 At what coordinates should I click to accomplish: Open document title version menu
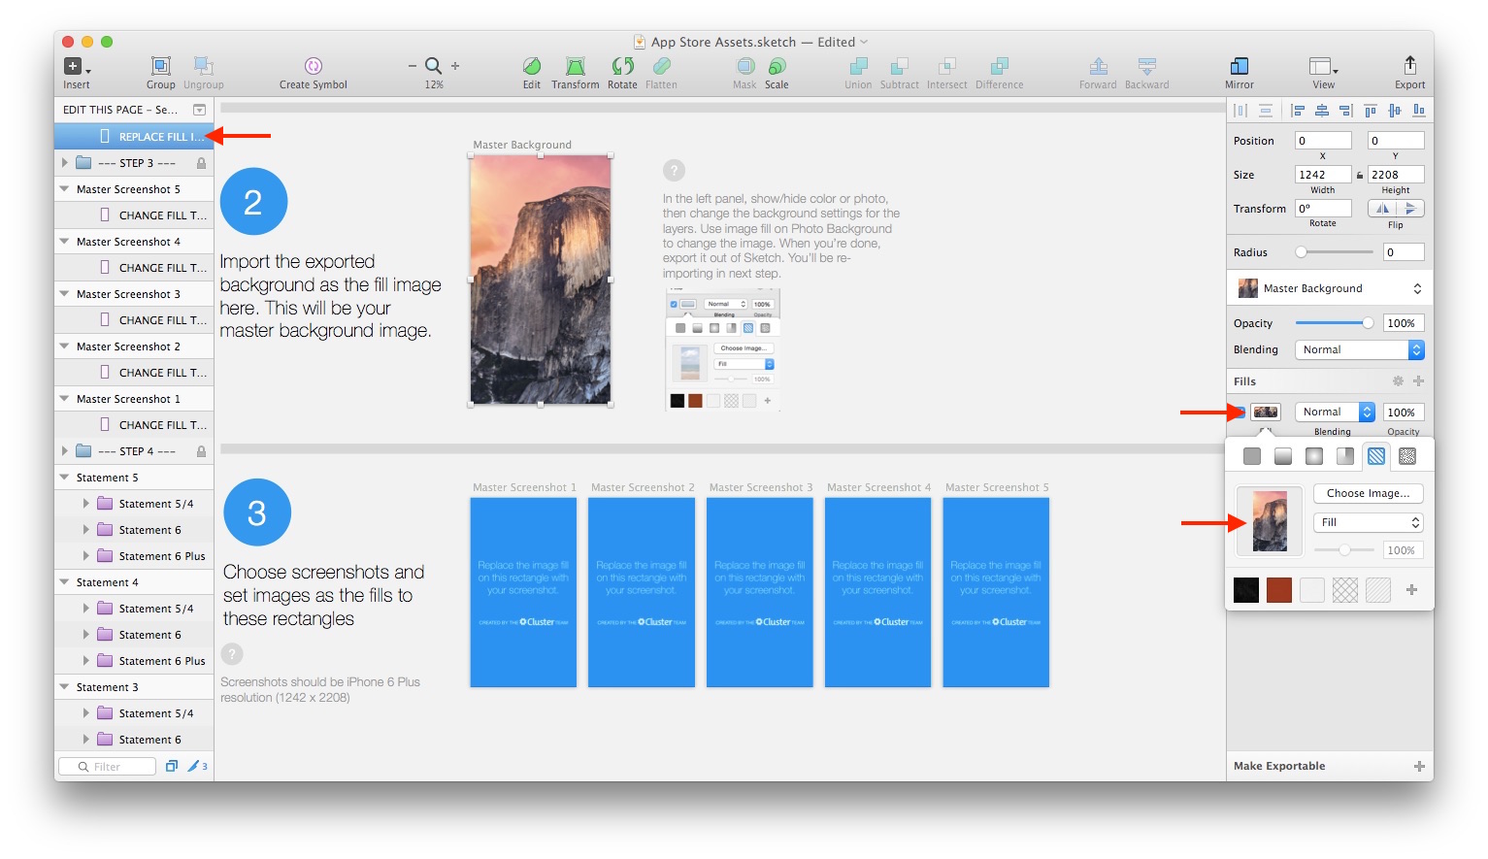pos(864,42)
